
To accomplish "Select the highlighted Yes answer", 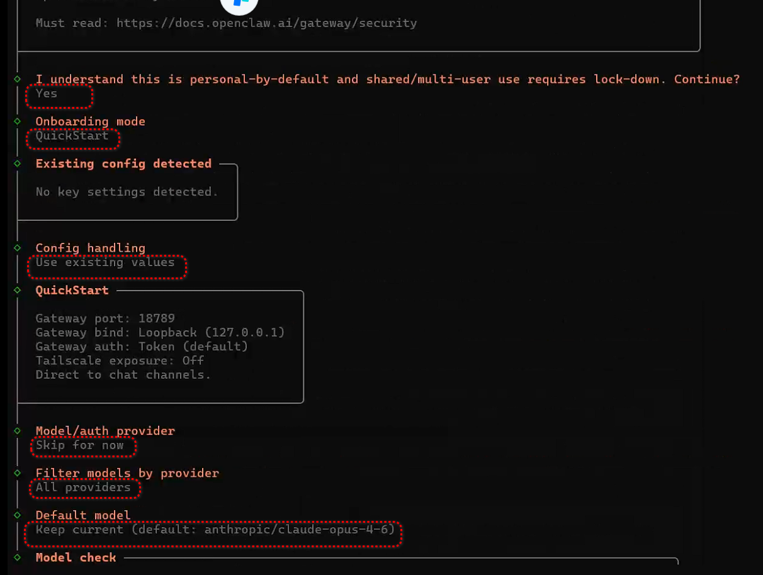I will tap(47, 94).
